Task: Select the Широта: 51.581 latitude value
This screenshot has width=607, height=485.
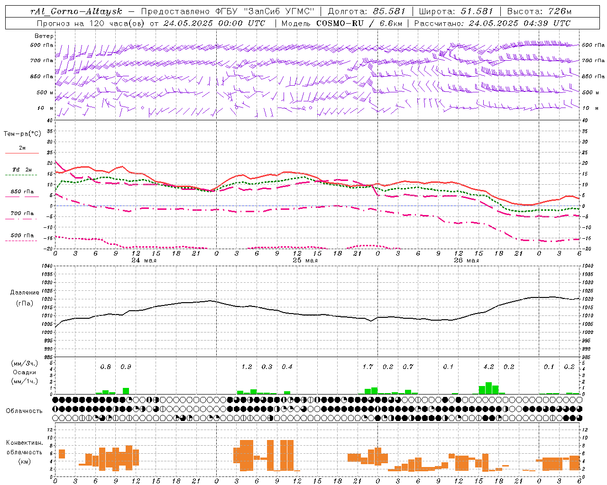Action: coord(456,11)
